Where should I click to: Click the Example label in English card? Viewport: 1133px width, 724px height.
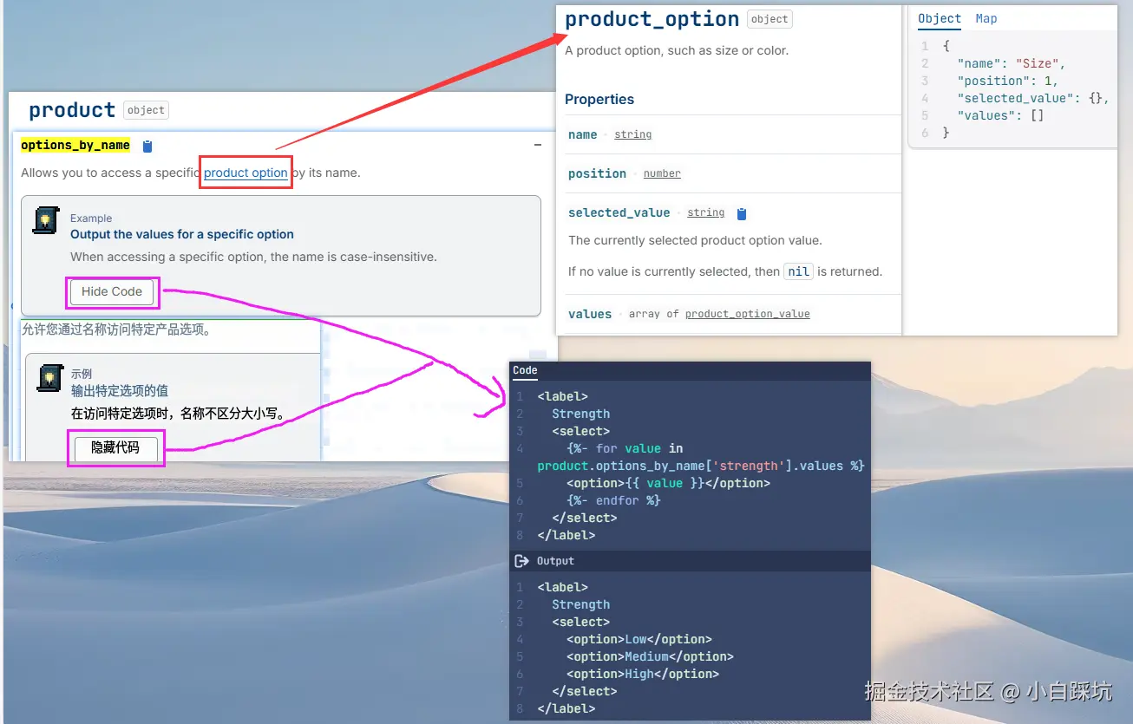tap(91, 219)
